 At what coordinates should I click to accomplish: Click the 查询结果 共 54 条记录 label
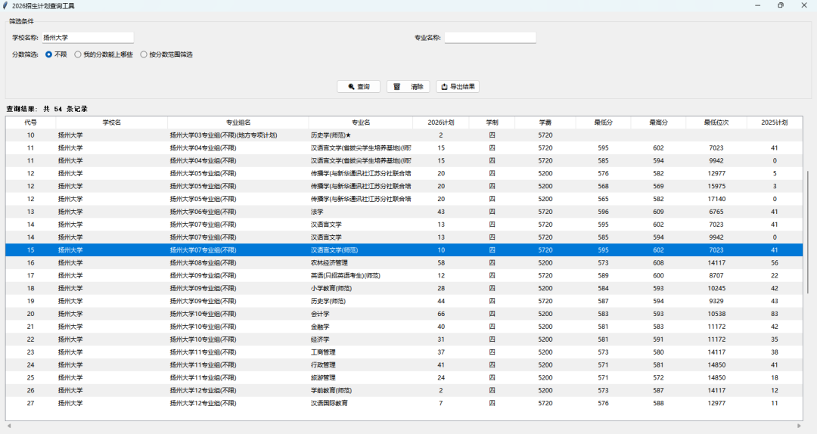tap(47, 109)
